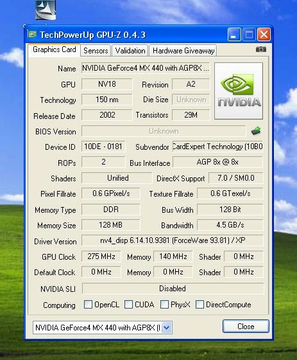Image resolution: width=297 pixels, height=360 pixels.
Task: Enable the OpenCL checkbox
Action: [88, 305]
